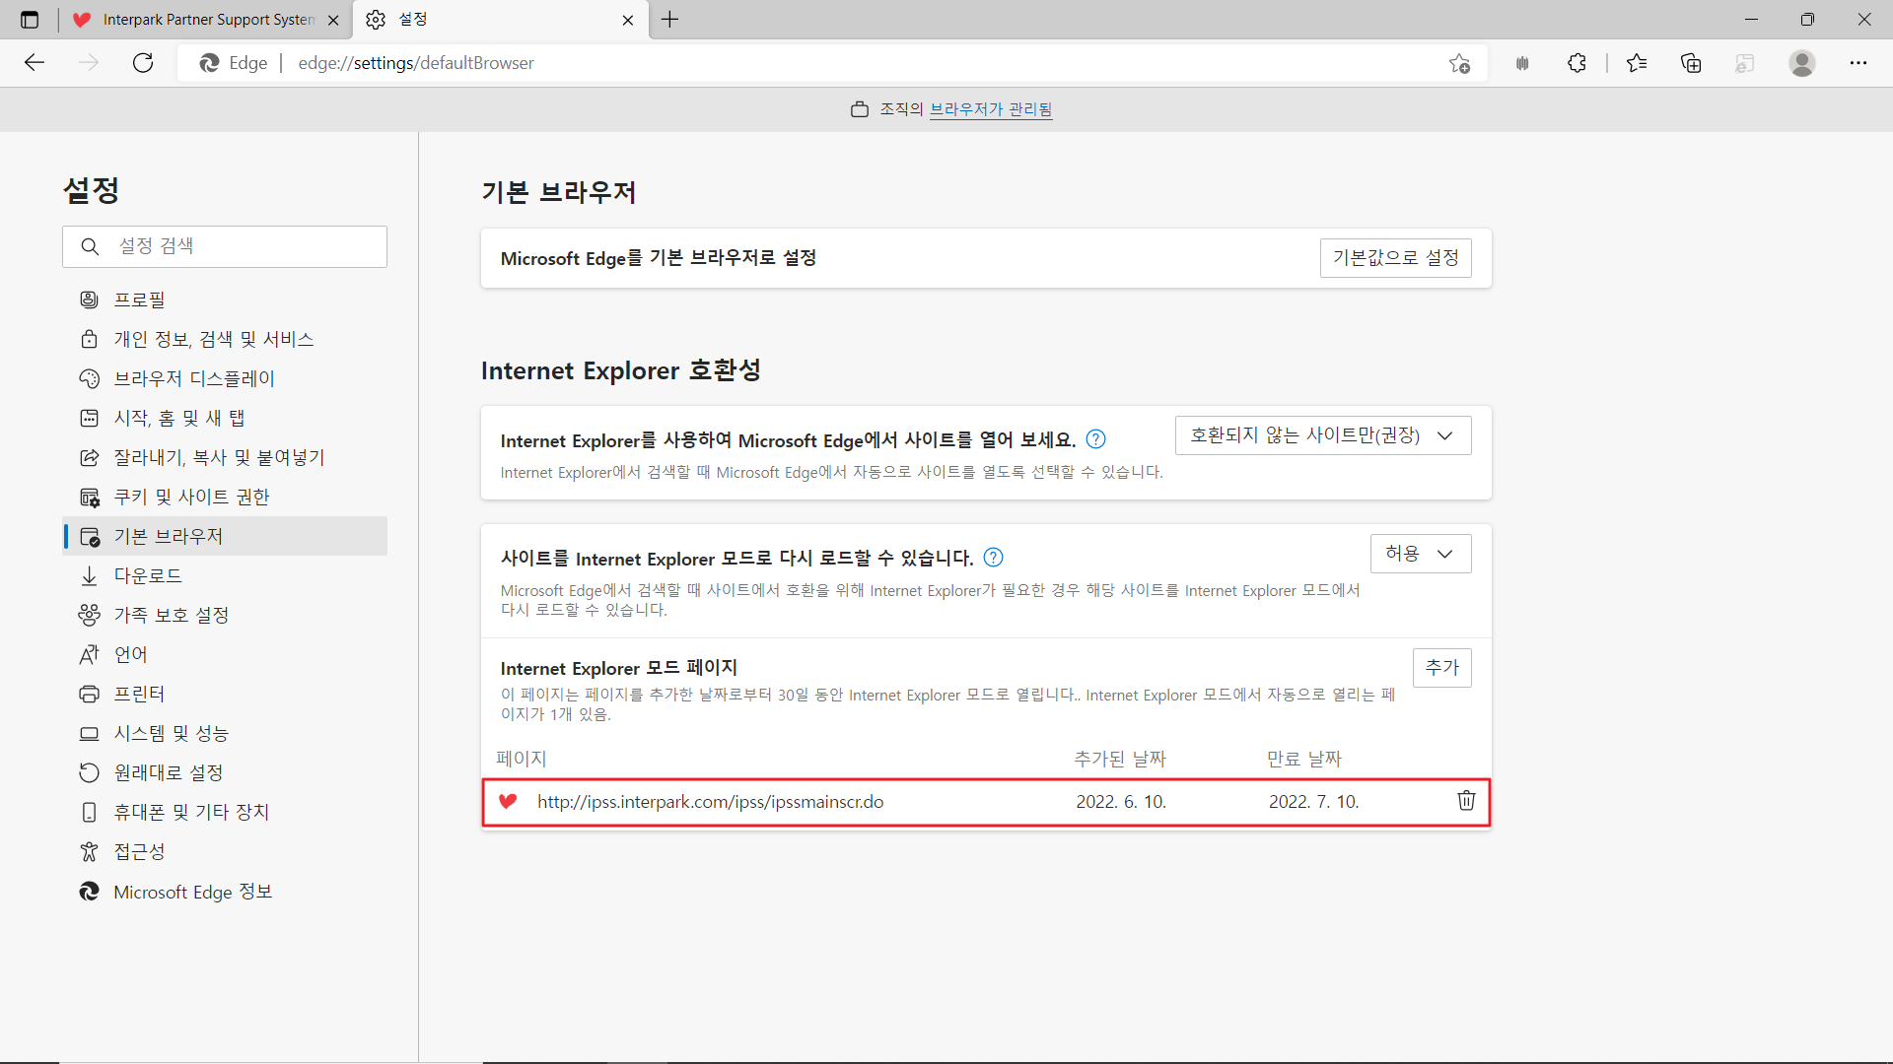Click the profile avatar icon

tap(1801, 63)
